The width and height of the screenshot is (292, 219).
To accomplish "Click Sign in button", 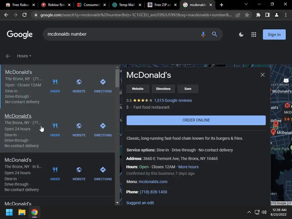I will pos(274,35).
